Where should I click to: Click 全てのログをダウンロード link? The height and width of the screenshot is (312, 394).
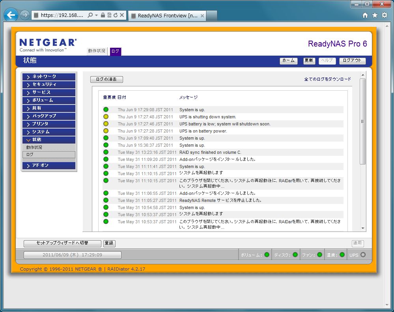tap(327, 79)
